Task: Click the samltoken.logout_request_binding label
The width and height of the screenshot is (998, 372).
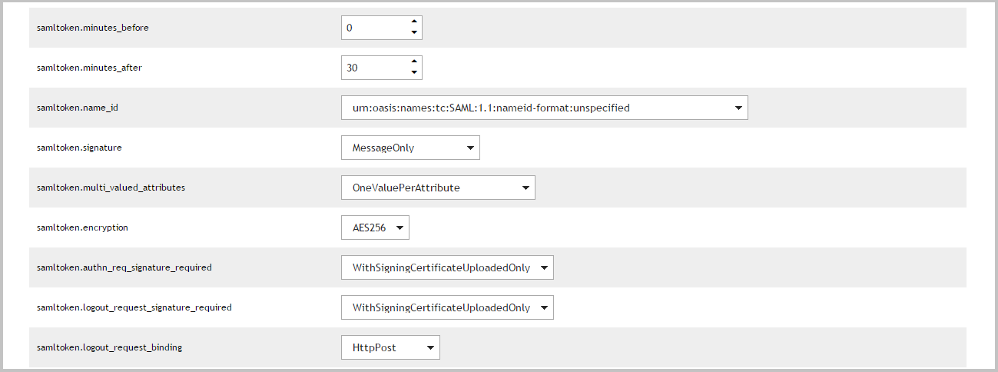Action: [x=109, y=347]
